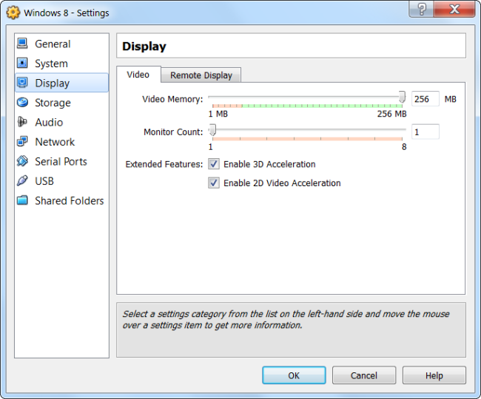Open Network settings

tap(61, 141)
